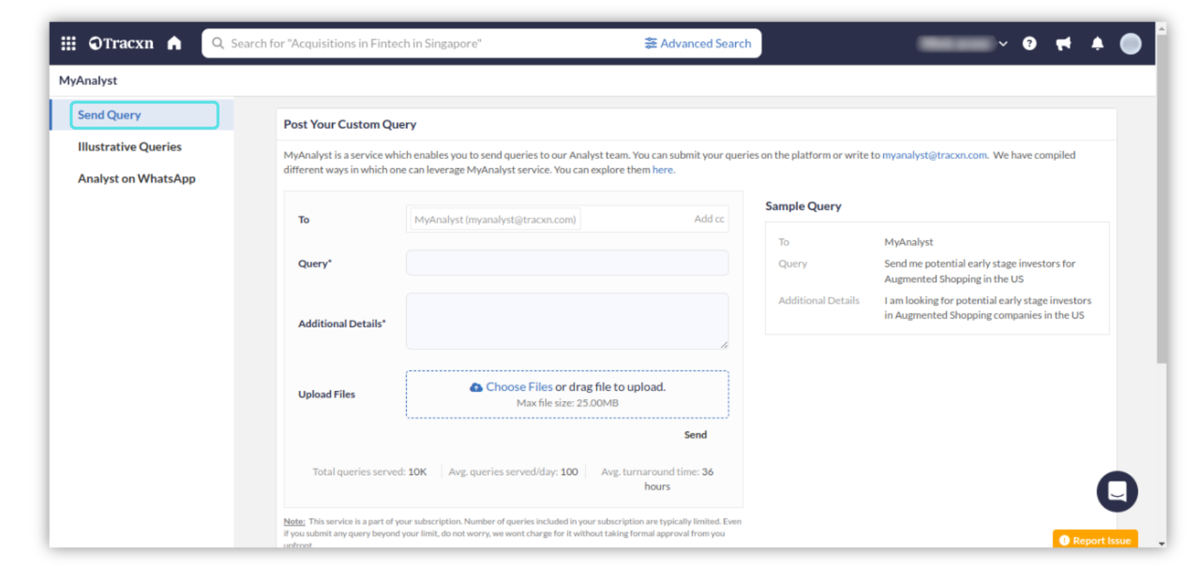
Task: Click the megaphone announcements icon
Action: pos(1063,44)
